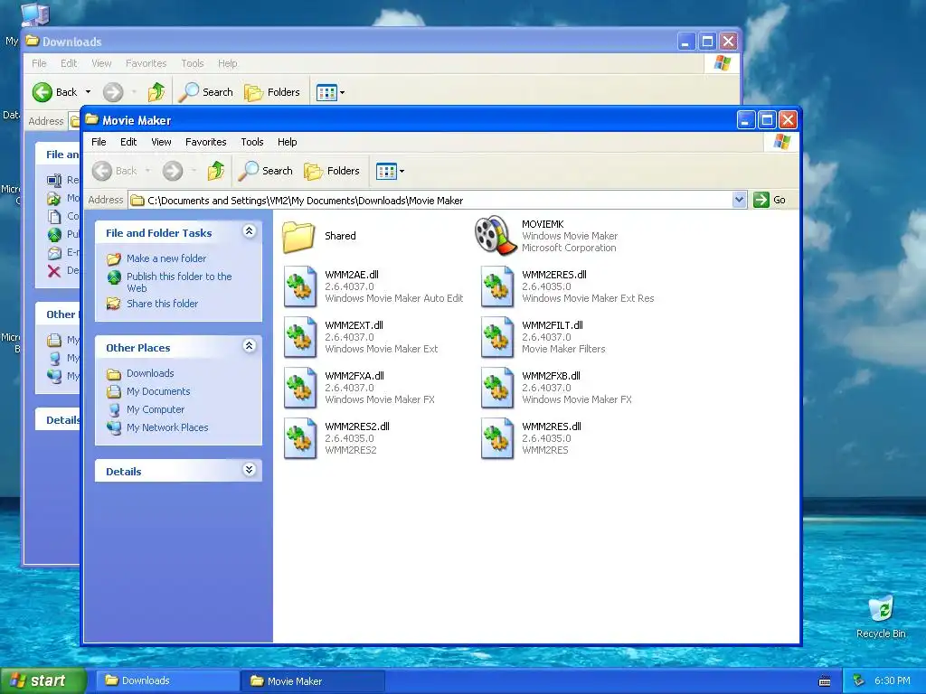Viewport: 926px width, 694px height.
Task: Open Recycle Bin desktop icon
Action: click(x=881, y=617)
